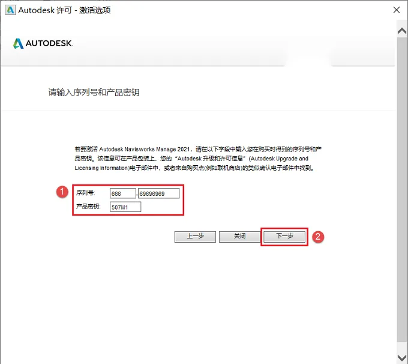This screenshot has width=408, height=364.
Task: Click the scrollbar down arrow
Action: (402, 357)
